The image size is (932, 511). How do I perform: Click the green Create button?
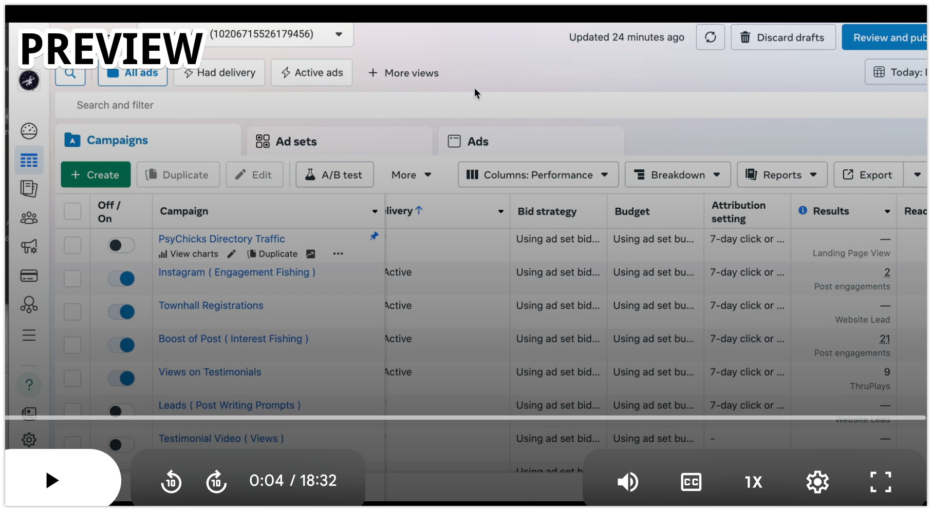pos(96,175)
